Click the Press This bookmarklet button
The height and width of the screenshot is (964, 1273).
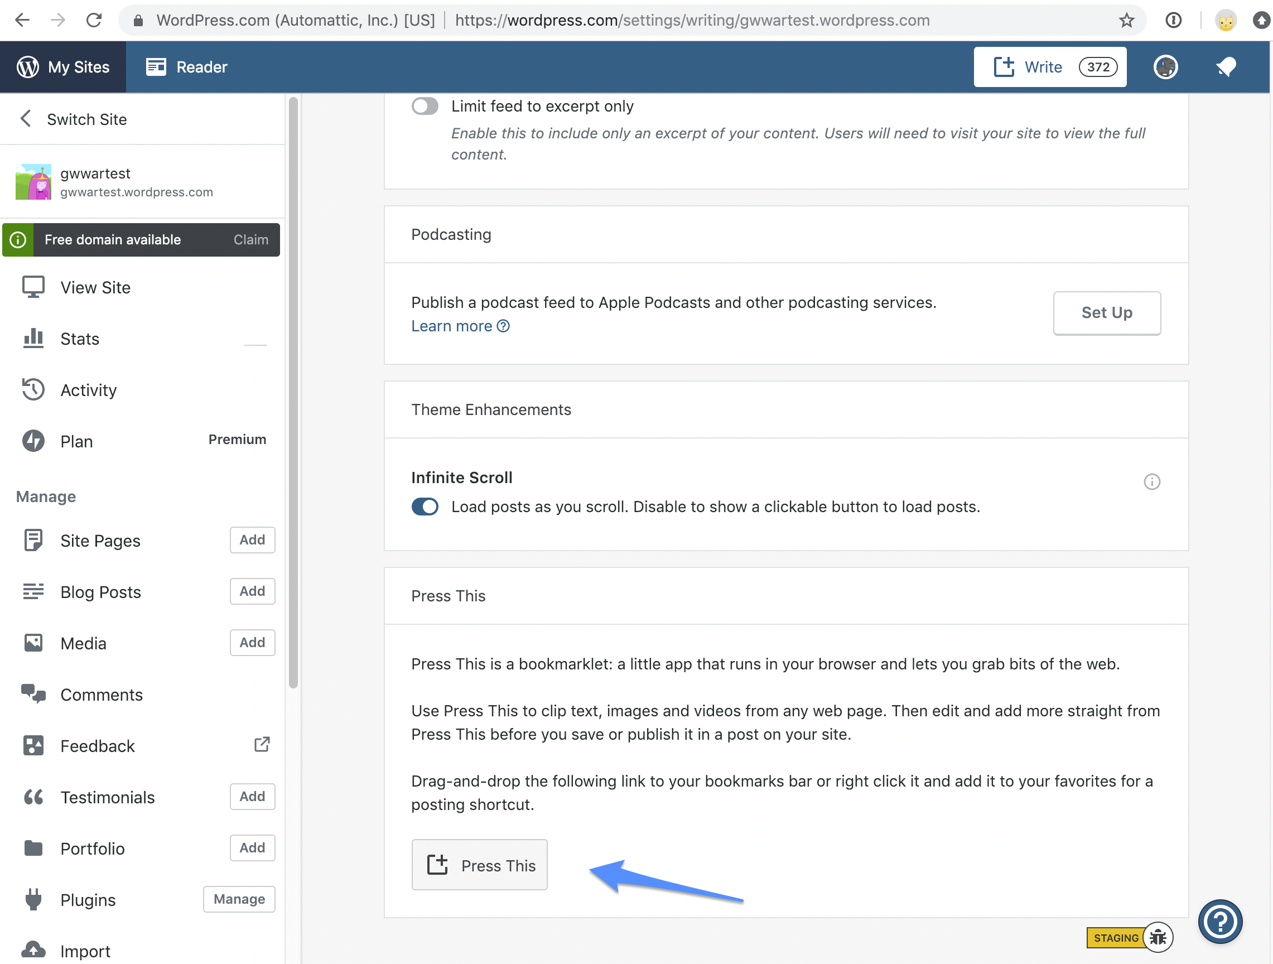coord(479,865)
